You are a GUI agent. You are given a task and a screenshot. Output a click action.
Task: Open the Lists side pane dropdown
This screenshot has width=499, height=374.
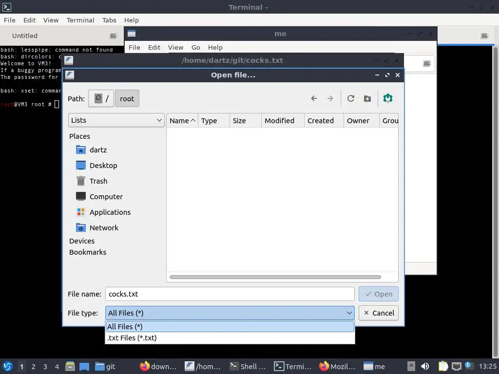click(116, 120)
